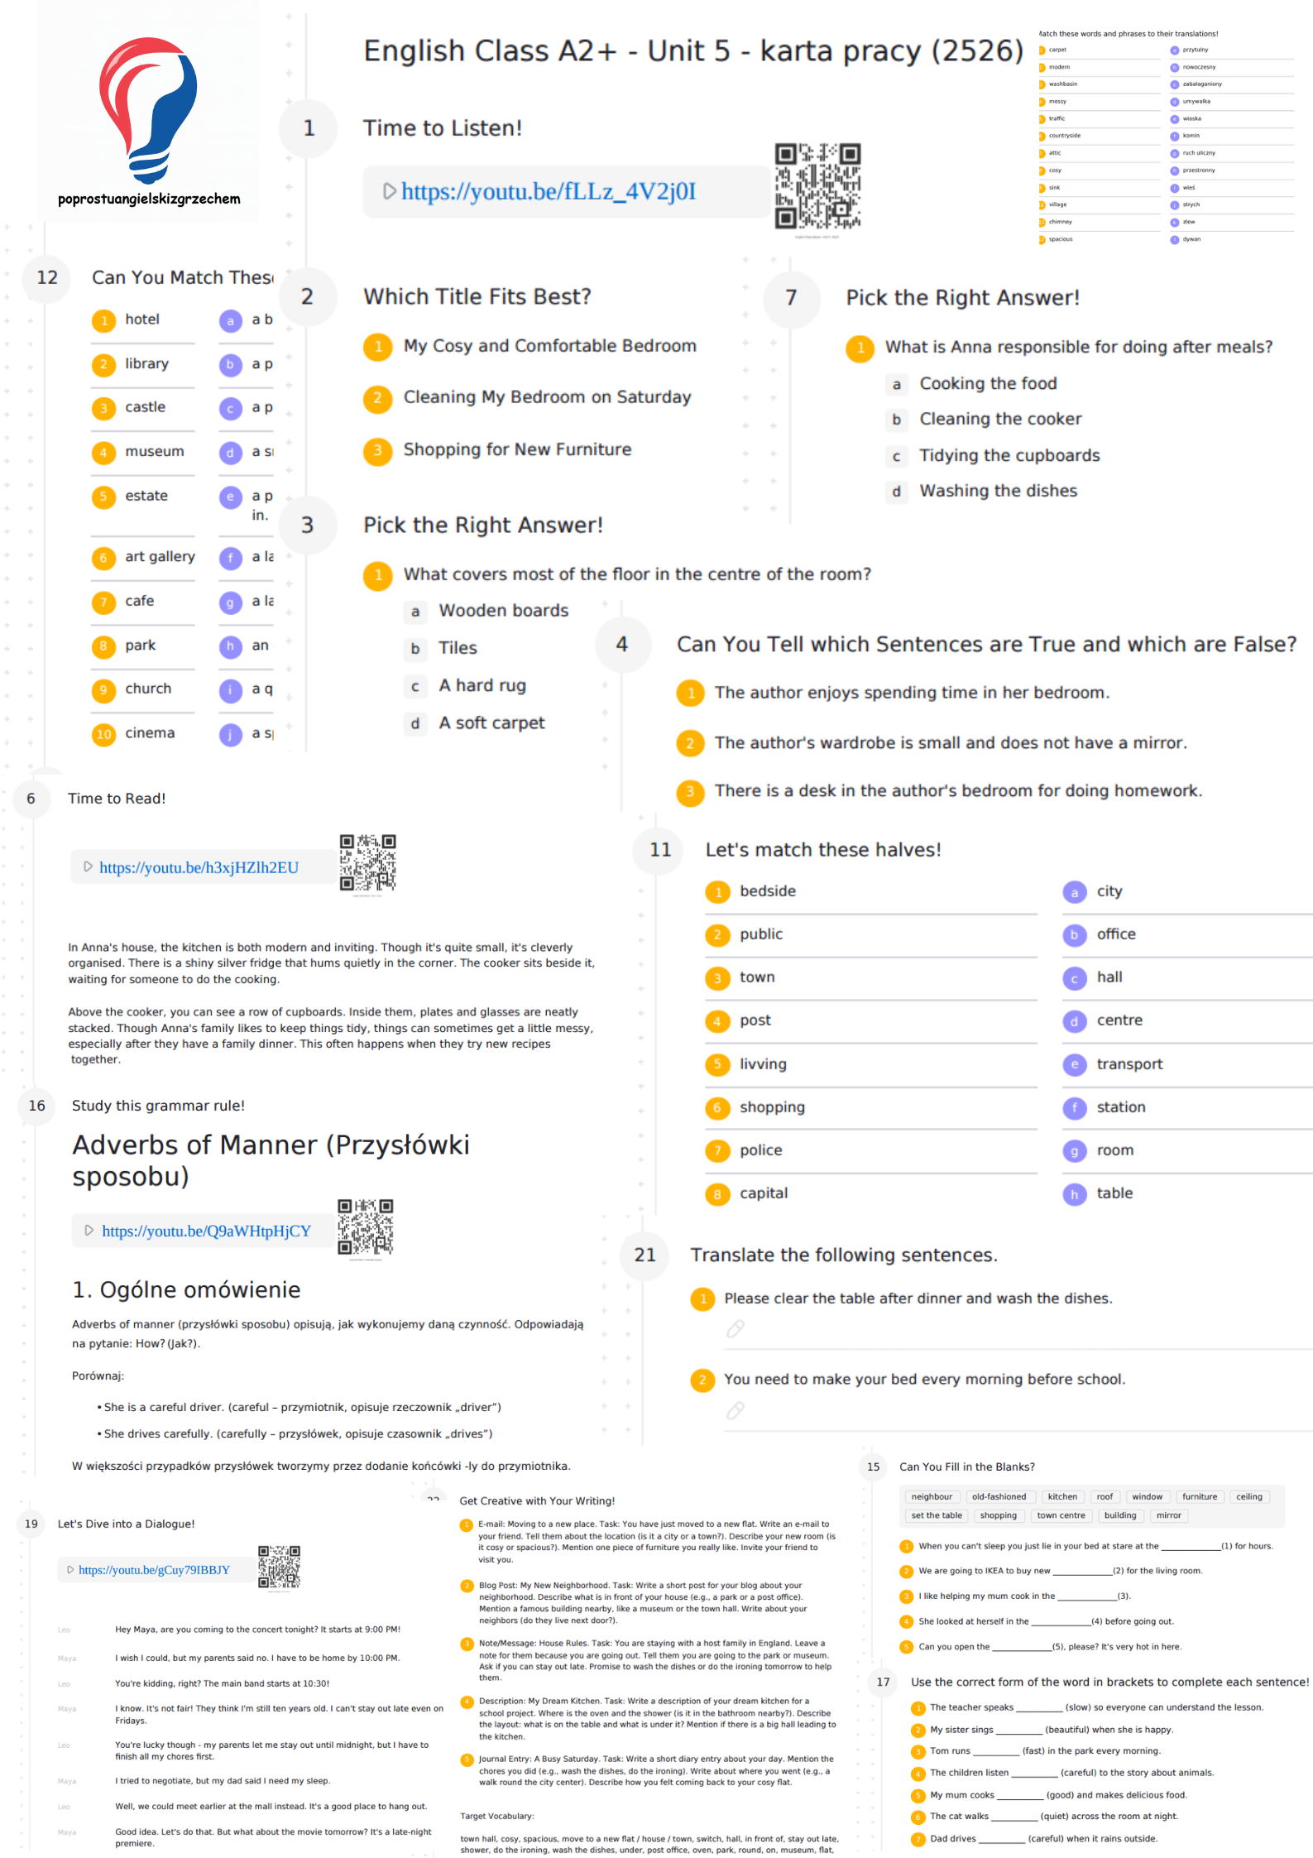Open the youtu.be/gCuy79IBBJY dialogue link
This screenshot has height=1858, width=1313.
point(154,1570)
